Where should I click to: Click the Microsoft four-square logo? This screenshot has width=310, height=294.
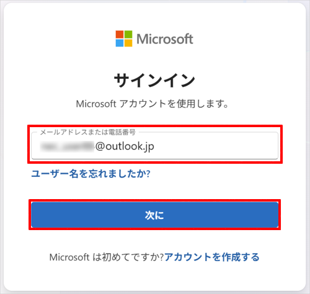124,38
